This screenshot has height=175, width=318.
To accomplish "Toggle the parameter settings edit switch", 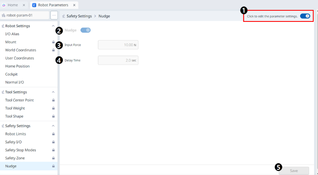I will click(x=305, y=16).
